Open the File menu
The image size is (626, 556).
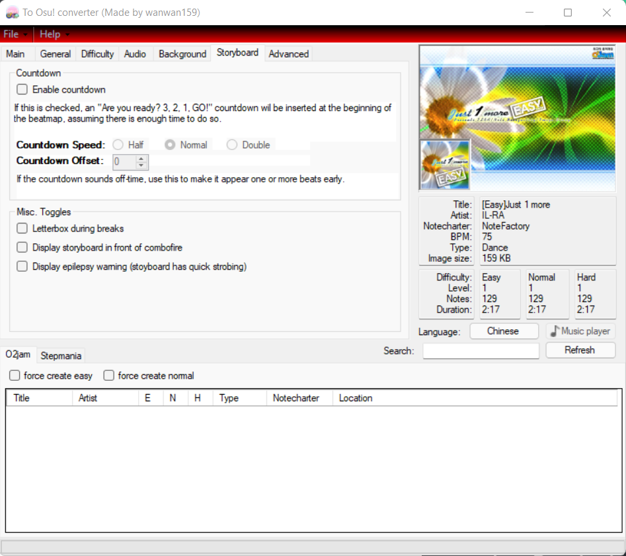(15, 34)
